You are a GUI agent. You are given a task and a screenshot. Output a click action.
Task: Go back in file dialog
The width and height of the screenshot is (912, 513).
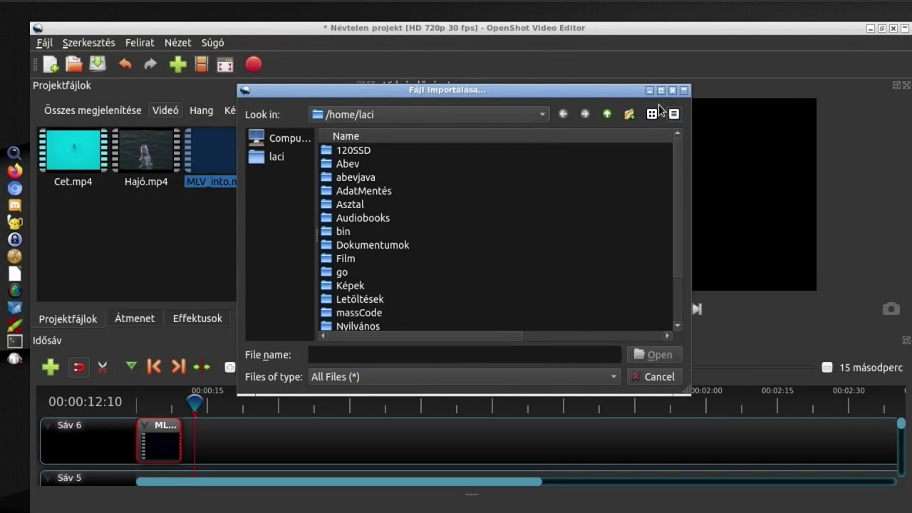pos(563,114)
